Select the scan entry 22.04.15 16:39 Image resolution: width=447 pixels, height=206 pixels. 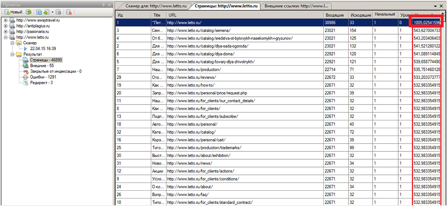[x=43, y=48]
